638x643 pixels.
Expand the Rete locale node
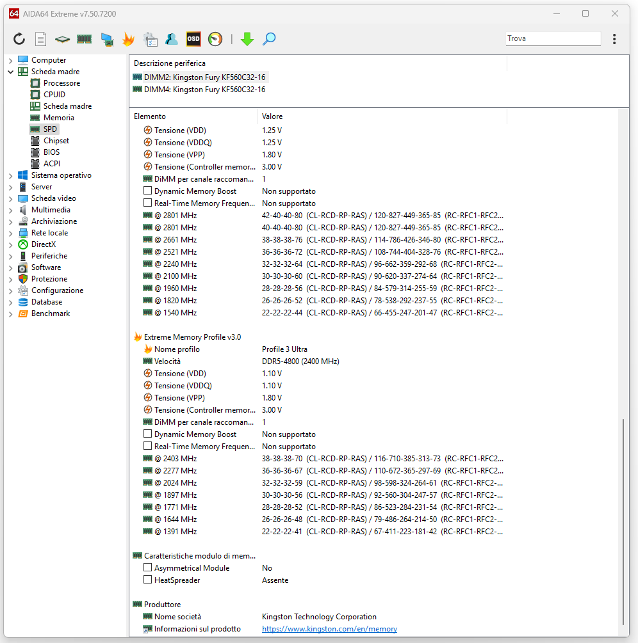[x=11, y=233]
